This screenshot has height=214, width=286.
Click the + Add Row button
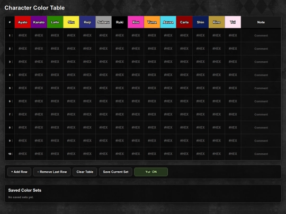pyautogui.click(x=19, y=172)
